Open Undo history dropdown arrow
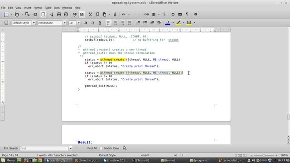The height and width of the screenshot is (163, 290). (x=129, y=14)
